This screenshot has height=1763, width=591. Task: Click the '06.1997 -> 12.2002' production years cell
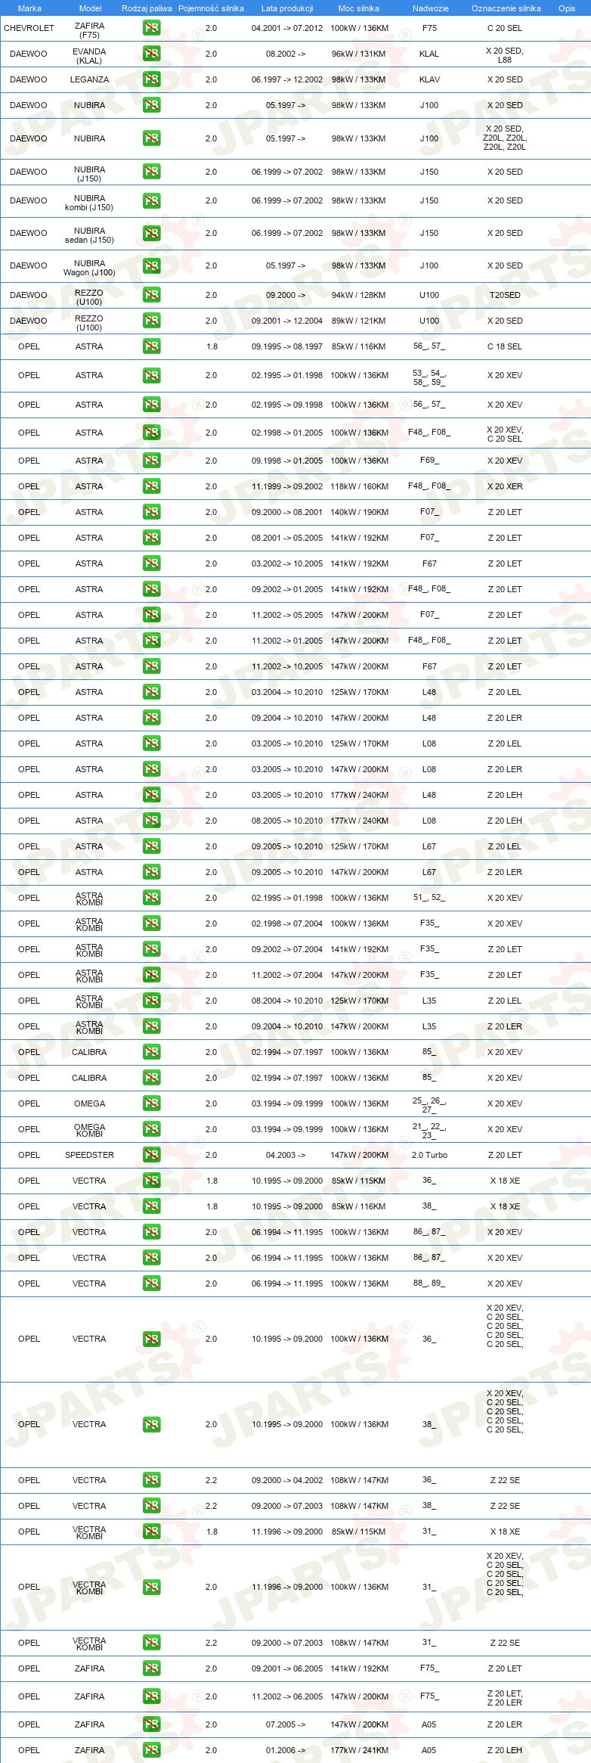287,79
